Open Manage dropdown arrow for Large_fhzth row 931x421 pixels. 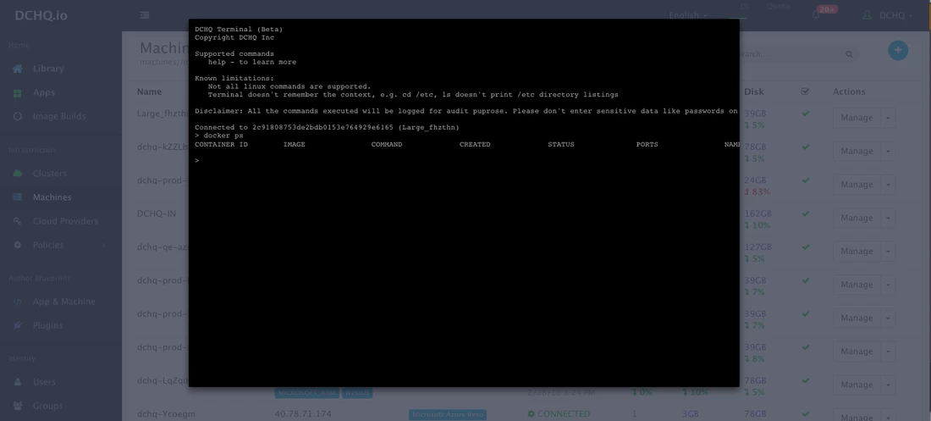point(888,118)
